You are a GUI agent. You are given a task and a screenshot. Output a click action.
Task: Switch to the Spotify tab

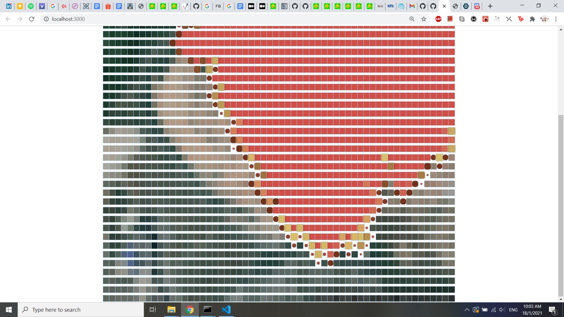(x=31, y=6)
